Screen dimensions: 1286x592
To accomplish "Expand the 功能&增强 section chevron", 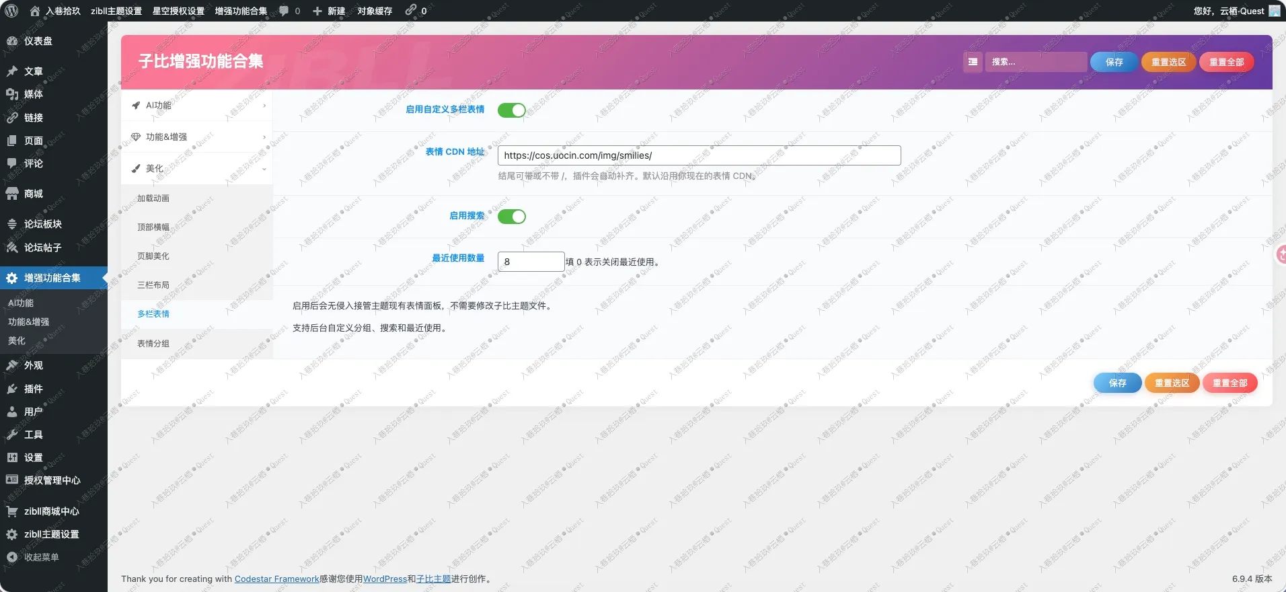I will coord(264,137).
